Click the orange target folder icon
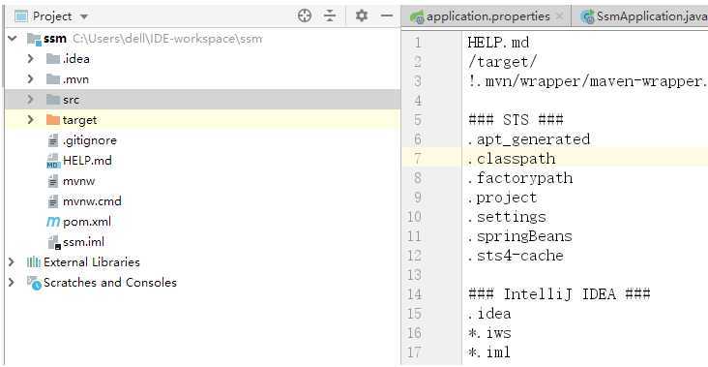Screen dimensions: 708x367 coord(53,120)
